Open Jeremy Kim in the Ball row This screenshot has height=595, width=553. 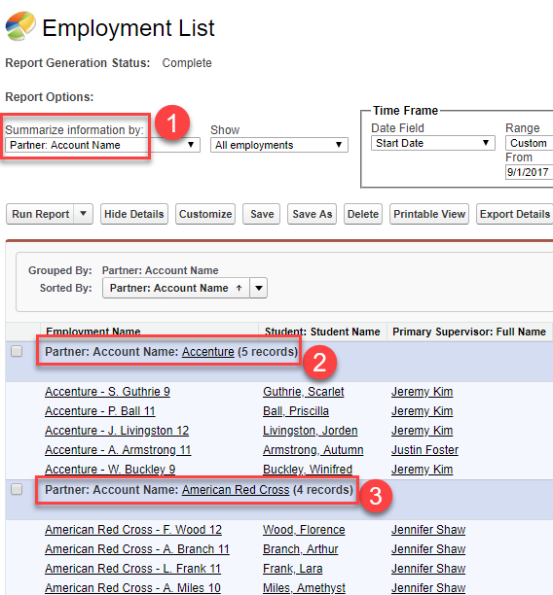pyautogui.click(x=422, y=411)
